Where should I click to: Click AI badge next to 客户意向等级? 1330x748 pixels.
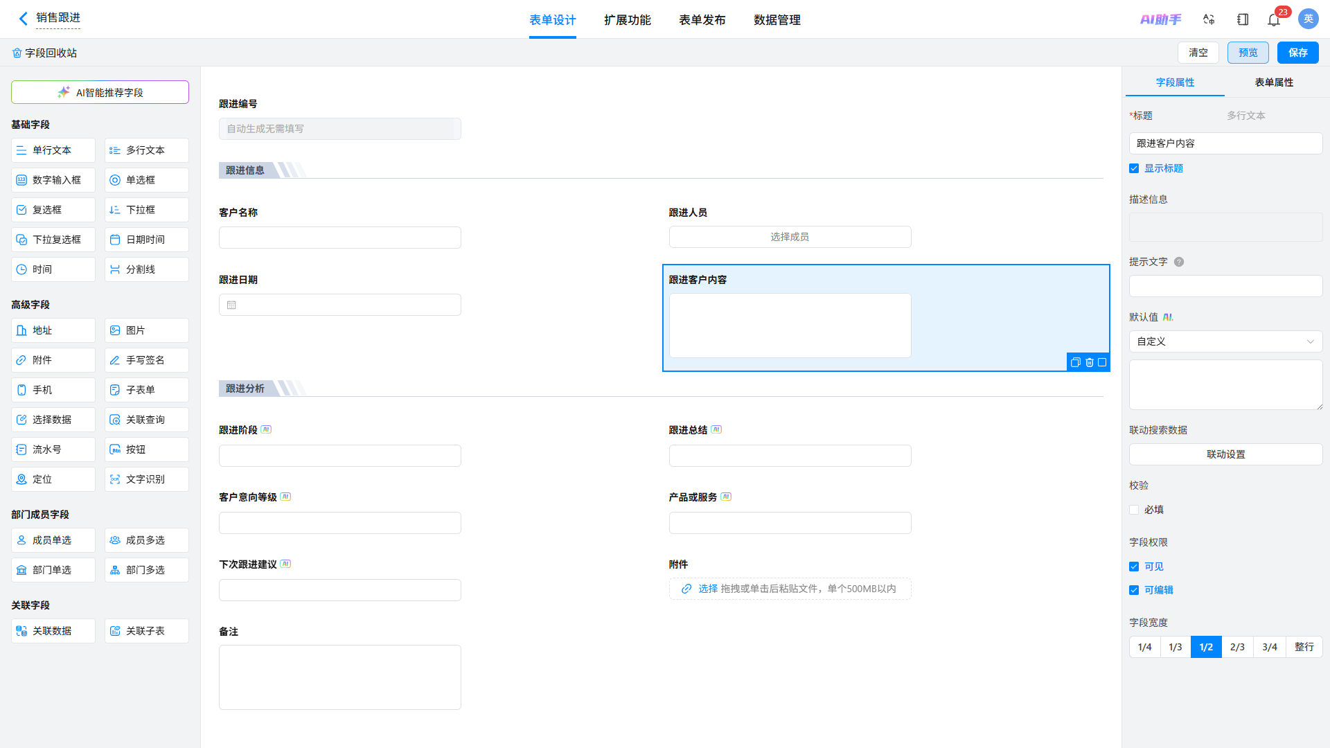tap(286, 497)
